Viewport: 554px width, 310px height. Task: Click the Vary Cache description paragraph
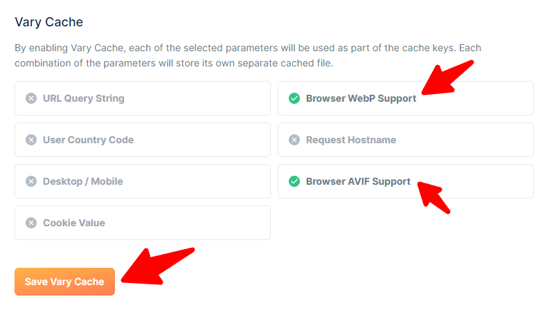pyautogui.click(x=248, y=55)
